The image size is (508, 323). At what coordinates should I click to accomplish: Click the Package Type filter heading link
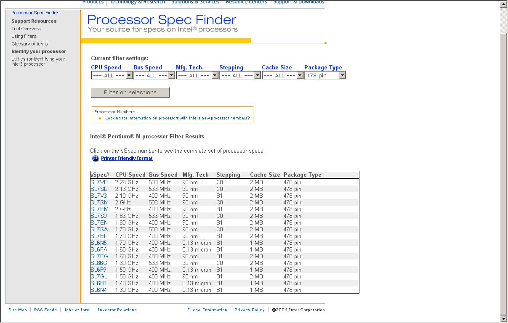[x=323, y=68]
